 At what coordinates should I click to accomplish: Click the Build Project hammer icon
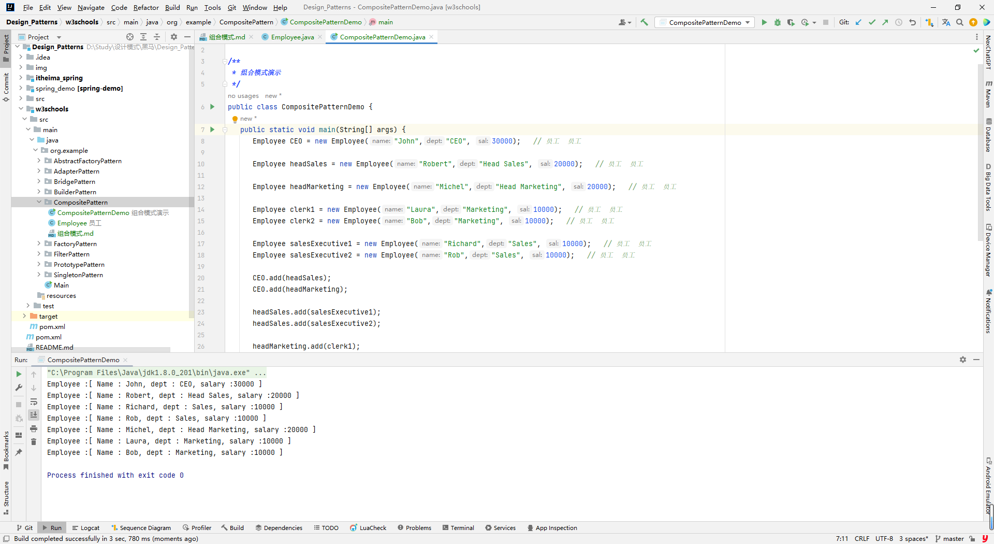coord(644,22)
